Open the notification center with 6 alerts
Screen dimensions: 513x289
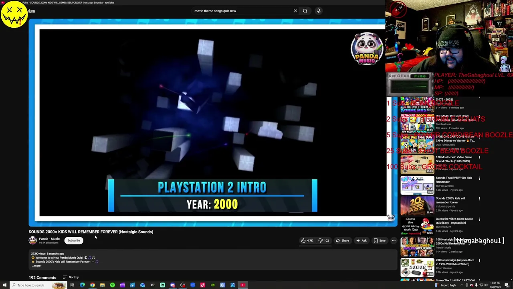[x=508, y=285]
